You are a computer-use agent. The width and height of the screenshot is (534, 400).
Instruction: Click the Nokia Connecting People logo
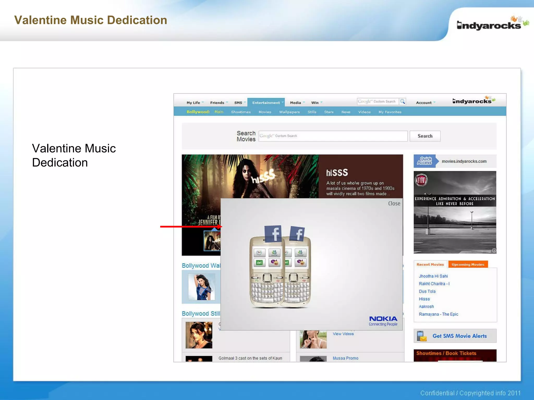(383, 321)
